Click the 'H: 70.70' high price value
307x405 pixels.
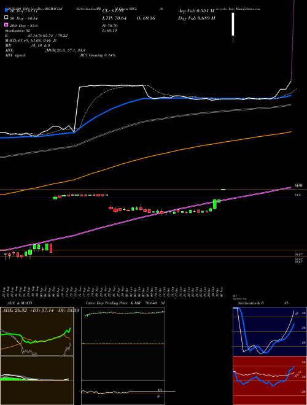(110, 26)
